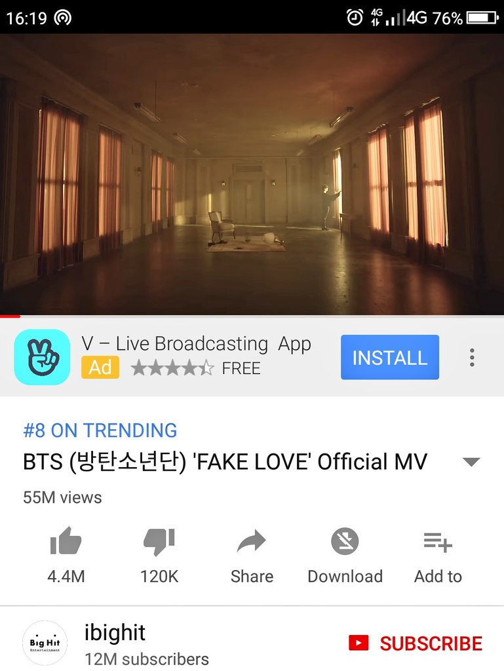Tap the alarm clock status bar icon

(355, 18)
